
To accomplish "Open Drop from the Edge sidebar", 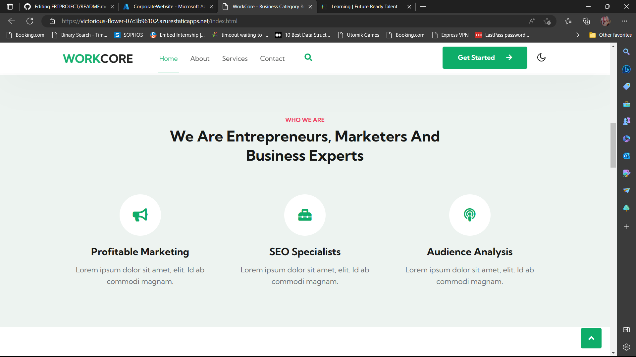I will [626, 190].
